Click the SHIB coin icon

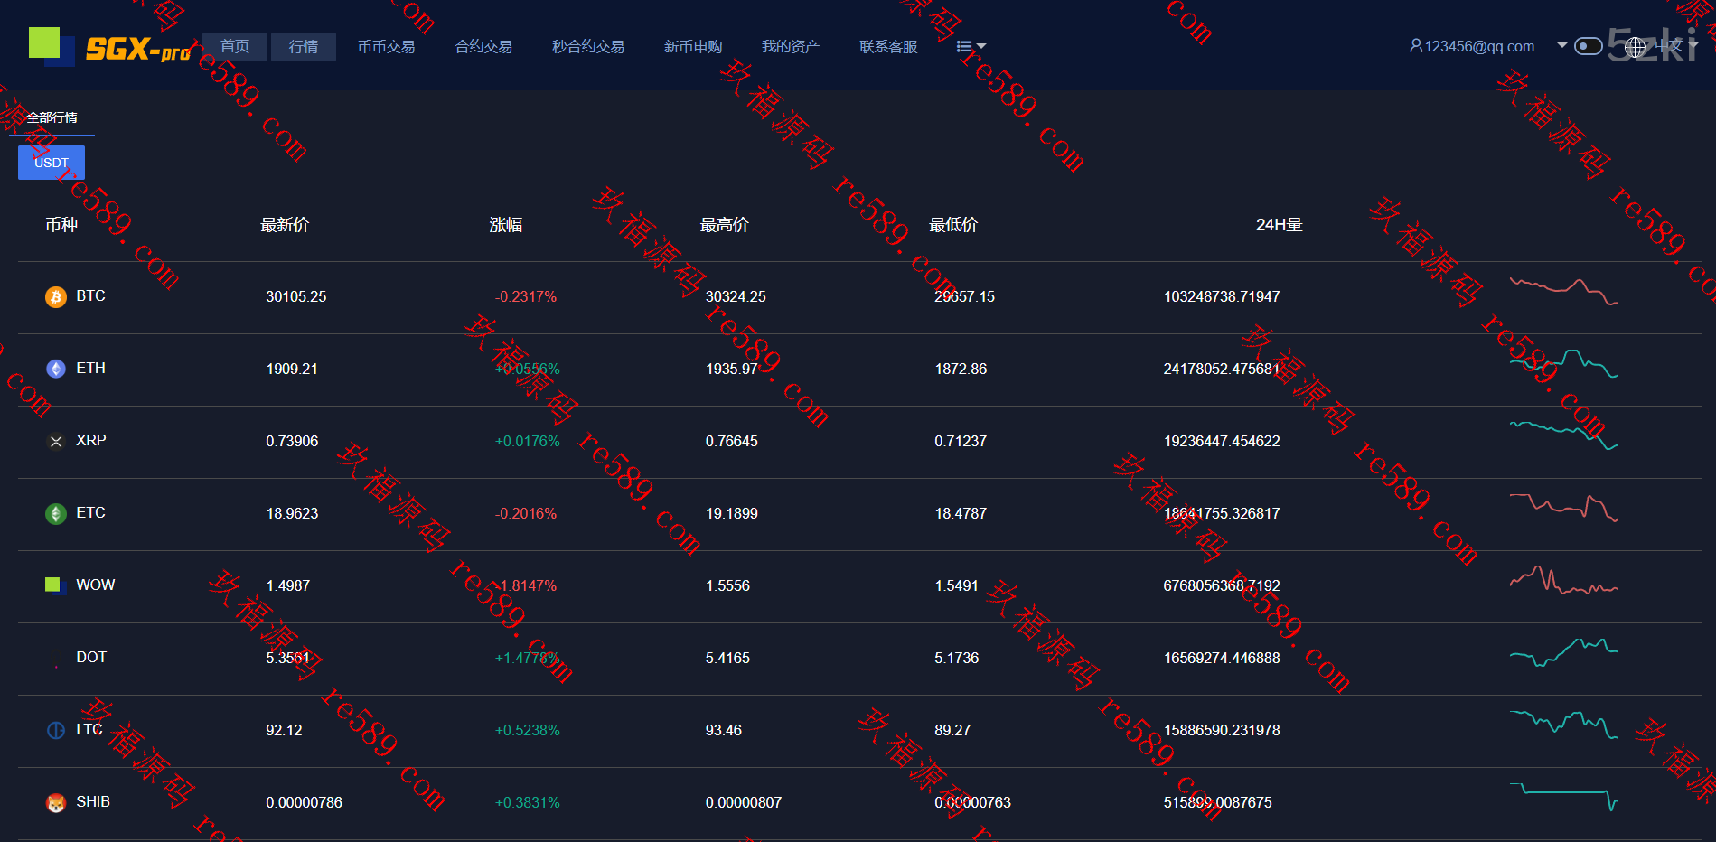point(56,803)
